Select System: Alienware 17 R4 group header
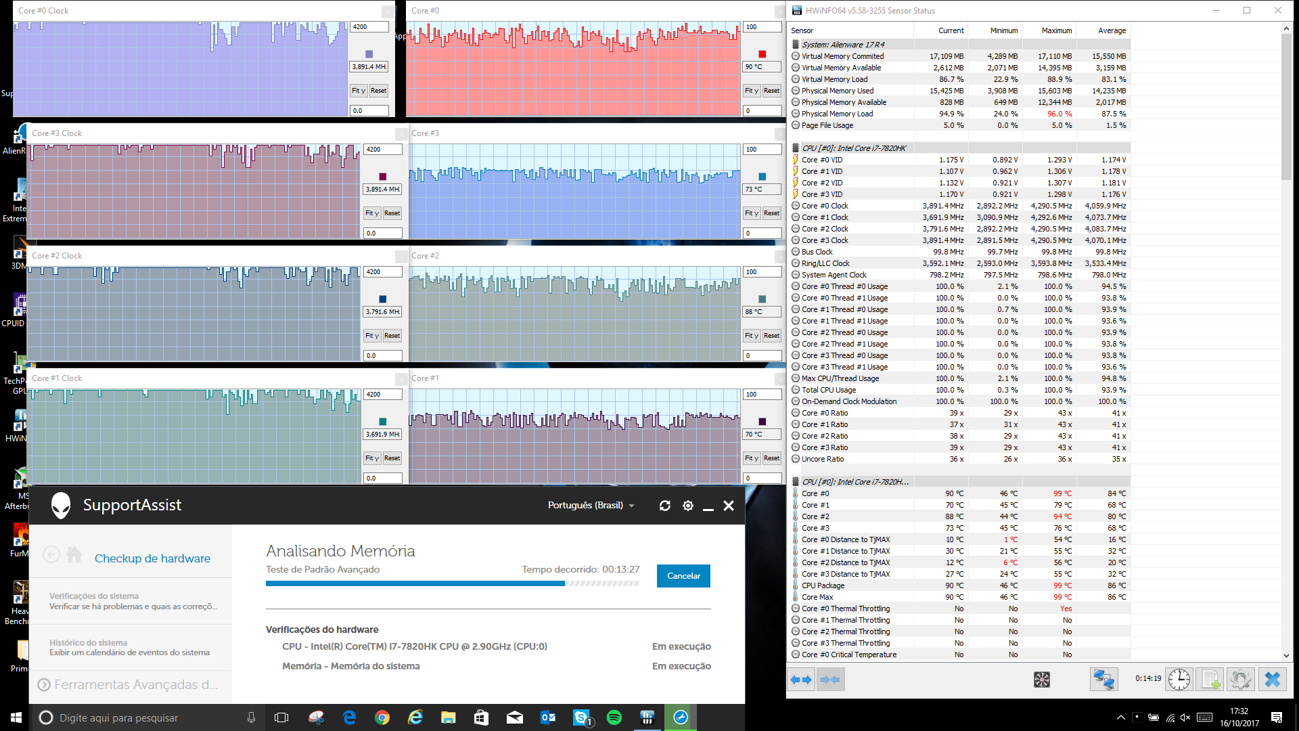Screen dimensions: 1299x731 (959, 45)
